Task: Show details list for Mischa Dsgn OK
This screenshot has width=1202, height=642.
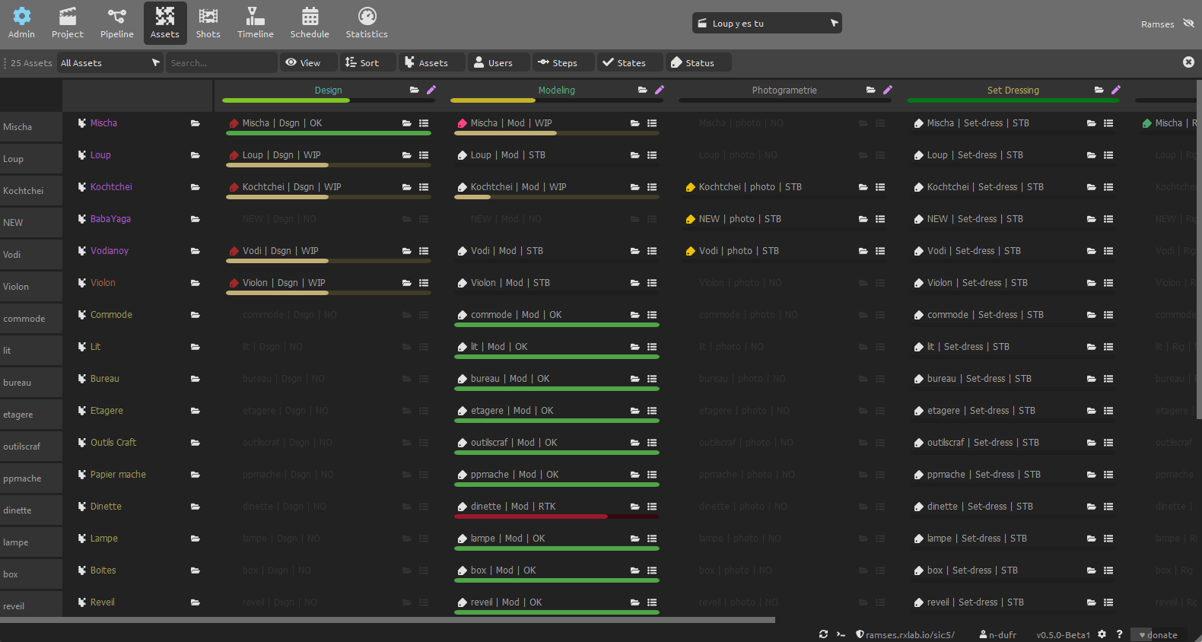Action: (x=424, y=123)
